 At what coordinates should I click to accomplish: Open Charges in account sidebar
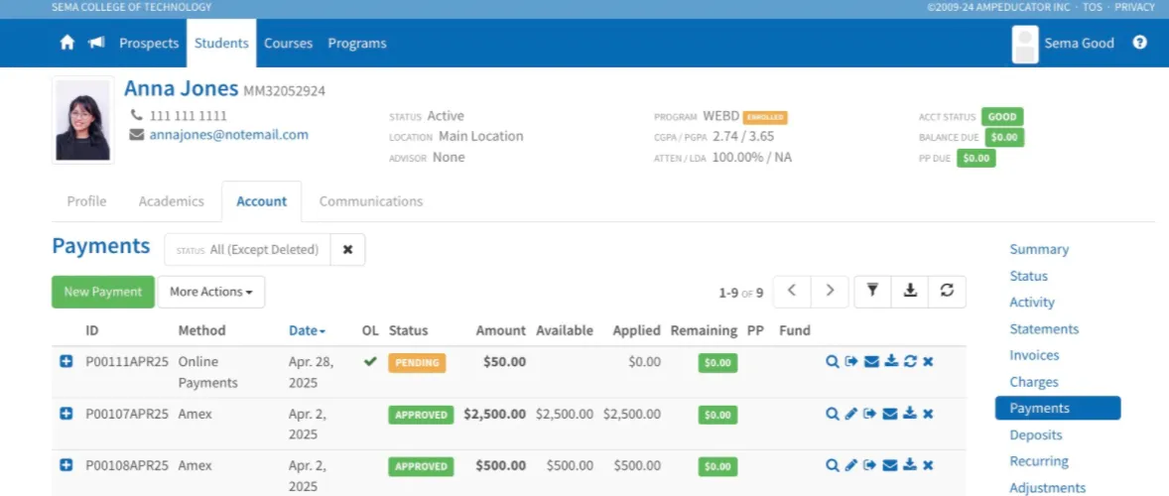coord(1034,382)
